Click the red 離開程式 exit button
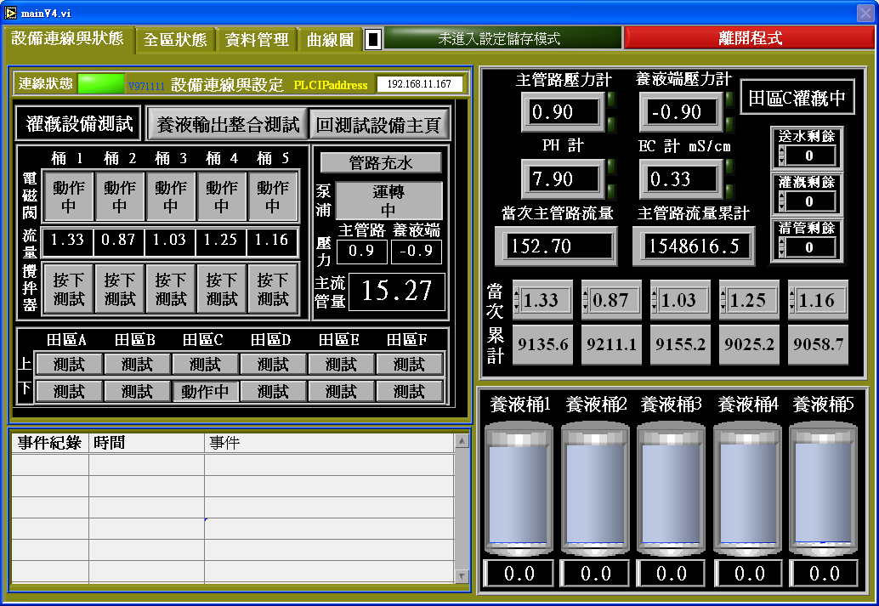This screenshot has width=879, height=606. pos(750,38)
